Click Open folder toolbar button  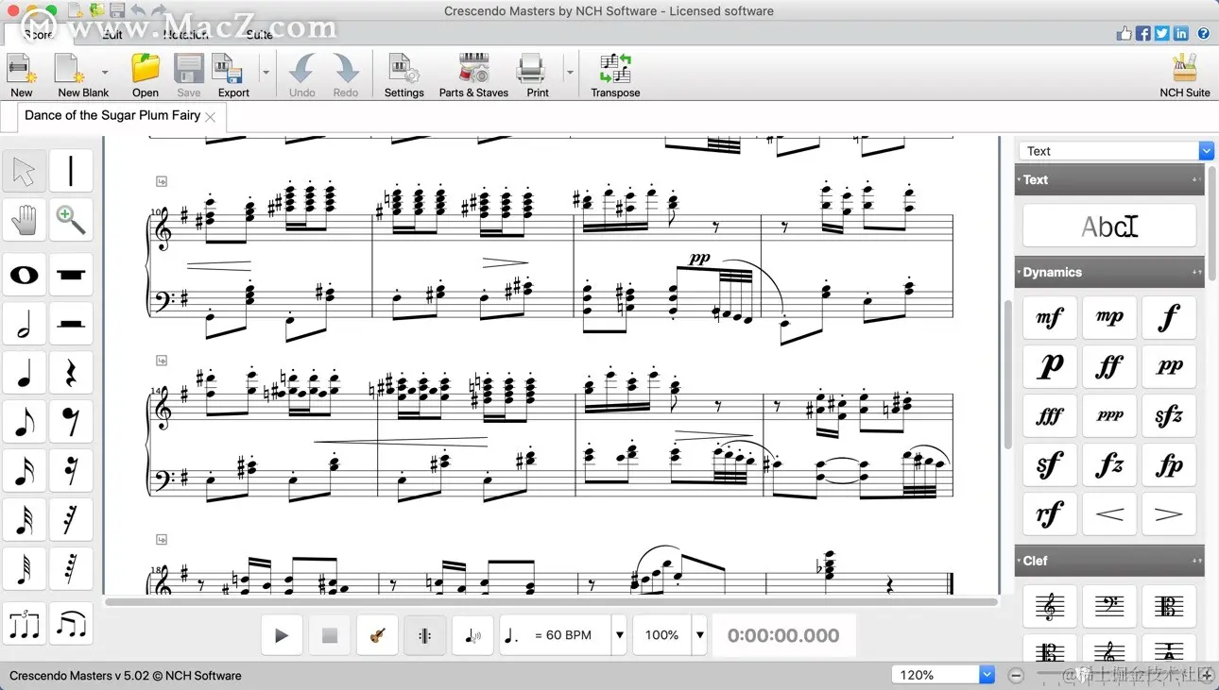click(x=146, y=76)
